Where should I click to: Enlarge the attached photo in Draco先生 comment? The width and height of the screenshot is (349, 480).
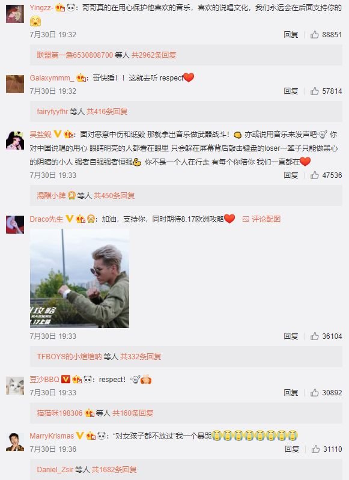(80, 278)
